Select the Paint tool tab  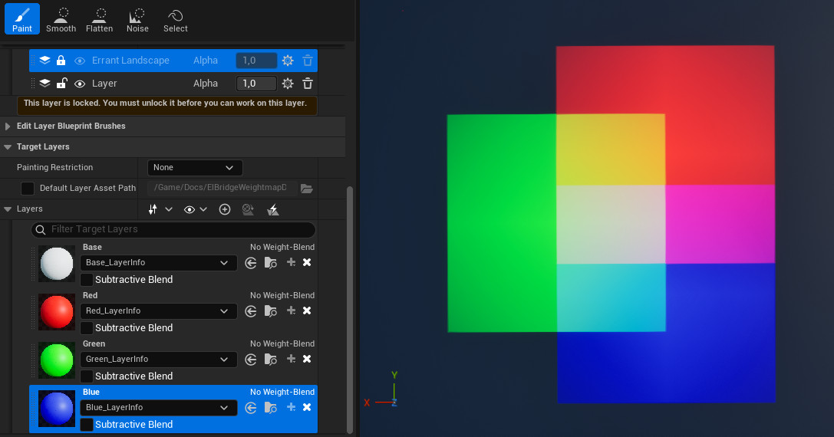click(x=22, y=19)
